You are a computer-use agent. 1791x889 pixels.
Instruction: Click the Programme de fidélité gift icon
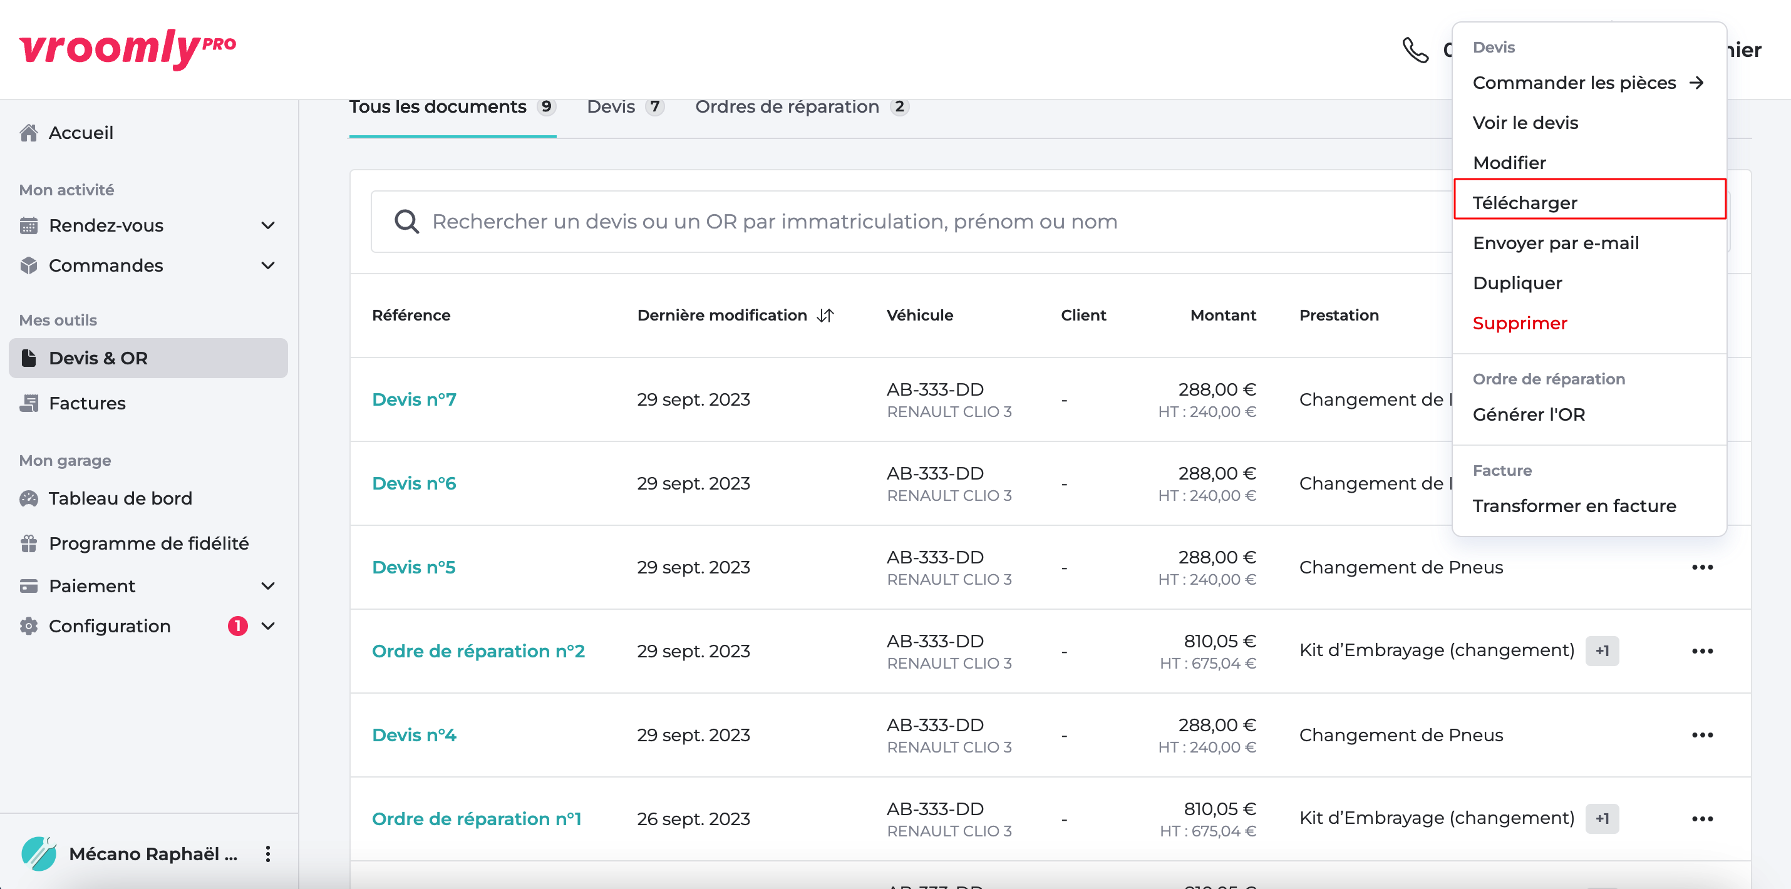29,543
